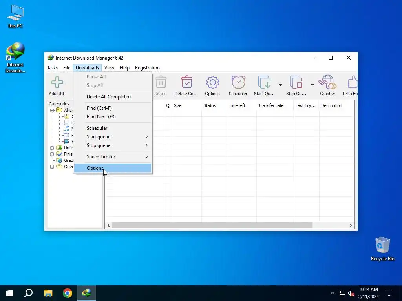Open the Start Queue dropdown arrow

280,85
